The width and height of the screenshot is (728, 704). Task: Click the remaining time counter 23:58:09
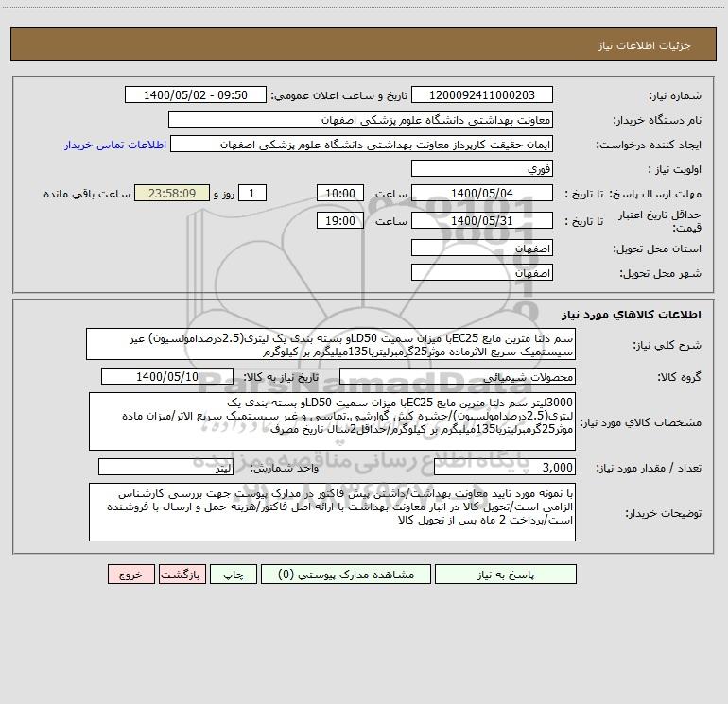(x=172, y=194)
